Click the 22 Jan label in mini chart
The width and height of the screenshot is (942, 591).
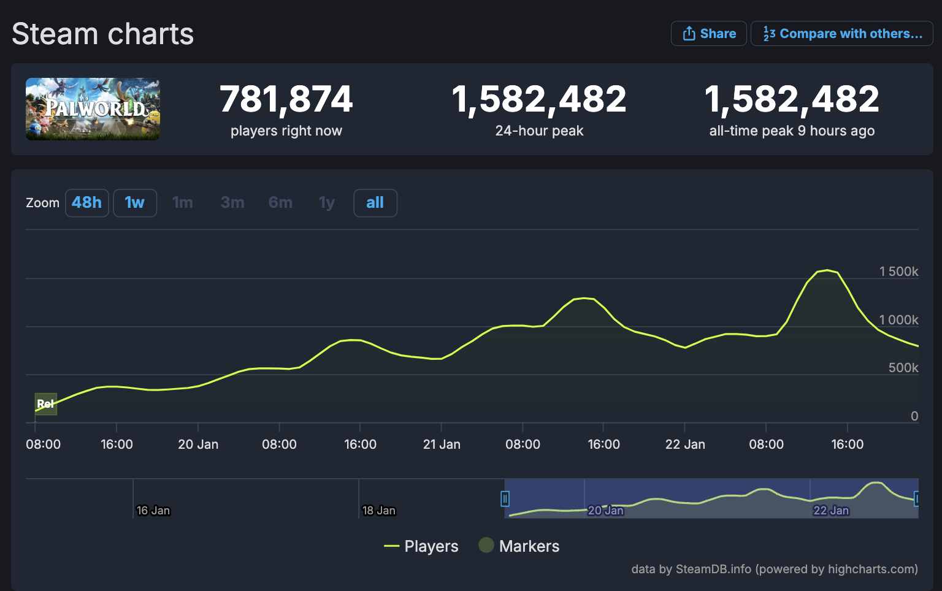tap(831, 509)
